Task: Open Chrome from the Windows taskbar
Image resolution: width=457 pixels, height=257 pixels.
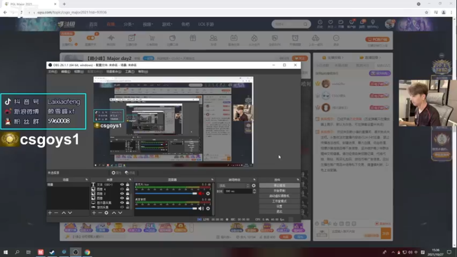Action: (87, 252)
